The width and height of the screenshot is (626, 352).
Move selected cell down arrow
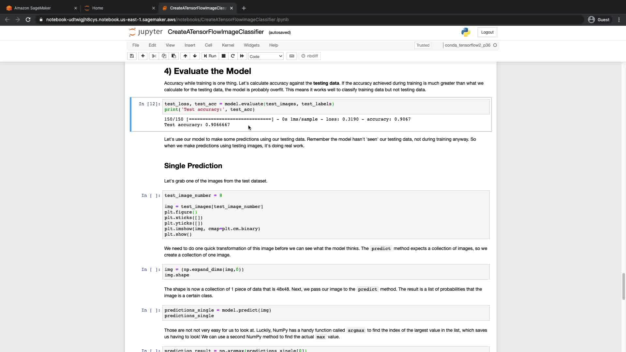(195, 56)
